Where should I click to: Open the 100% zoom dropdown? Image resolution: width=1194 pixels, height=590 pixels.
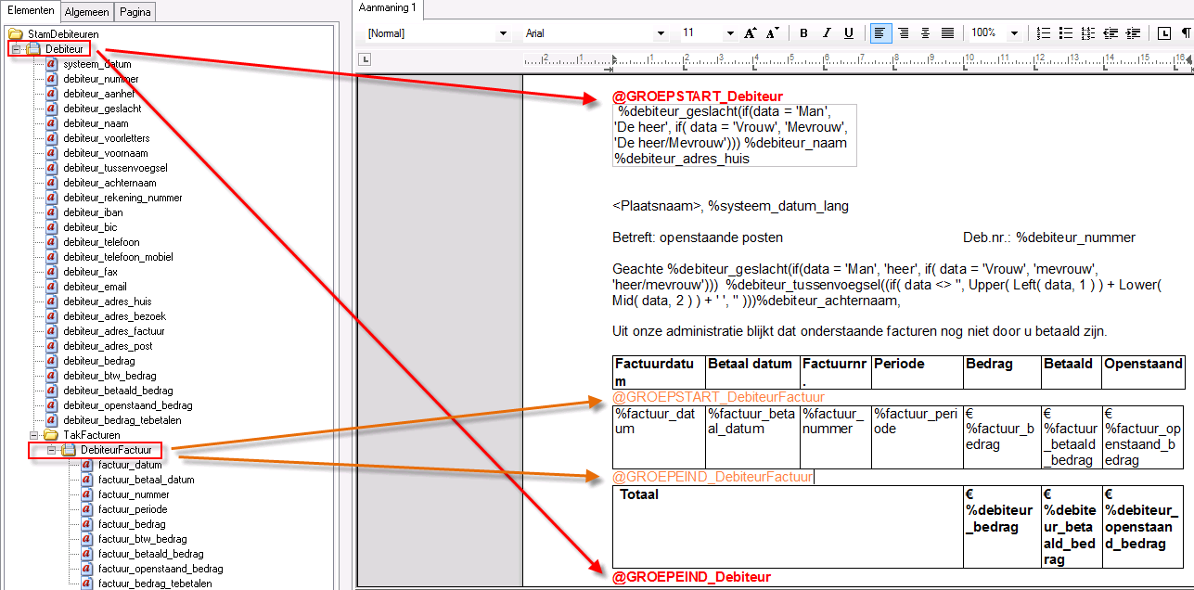pos(1017,33)
